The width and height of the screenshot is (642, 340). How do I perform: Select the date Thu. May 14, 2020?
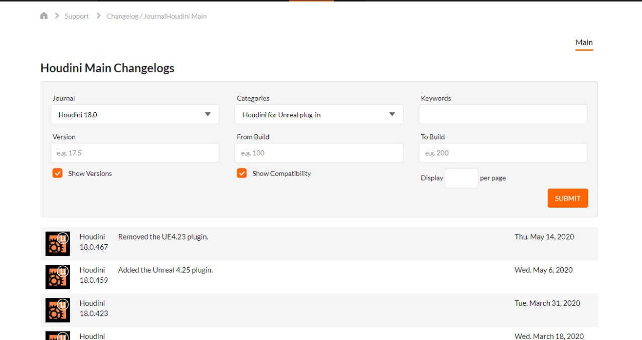(x=544, y=237)
